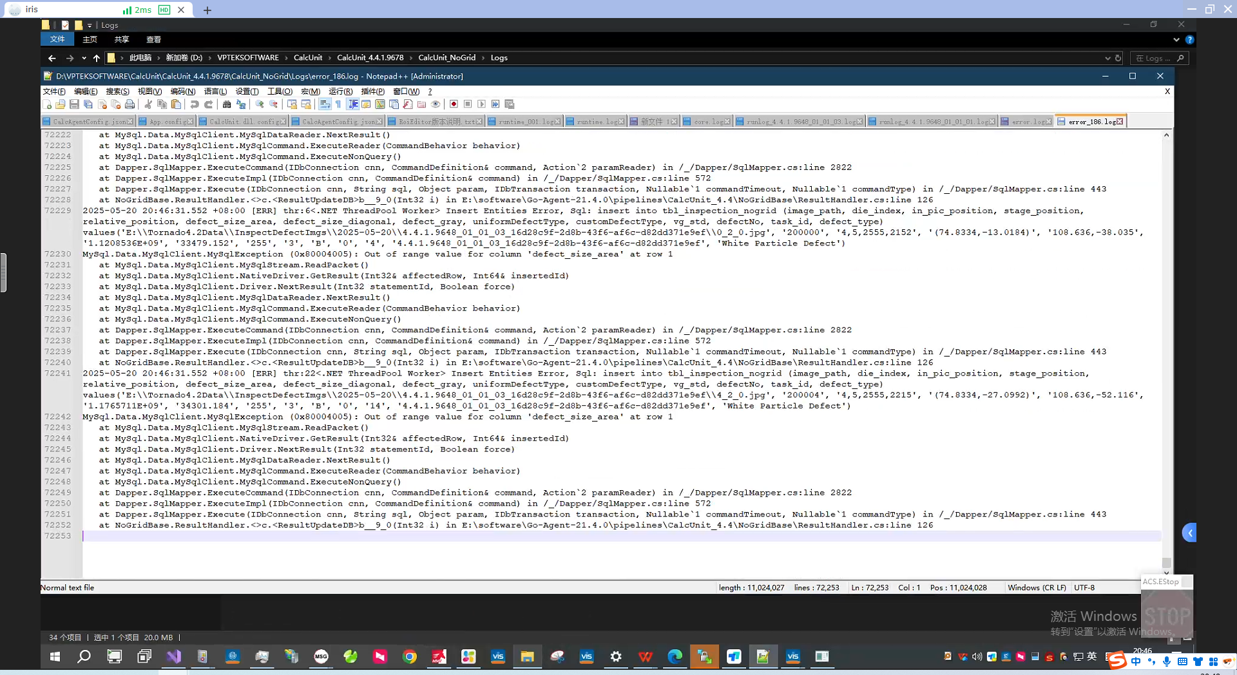The image size is (1237, 675).
Task: Open recent locations dropdown arrow in Explorer
Action: [x=84, y=58]
